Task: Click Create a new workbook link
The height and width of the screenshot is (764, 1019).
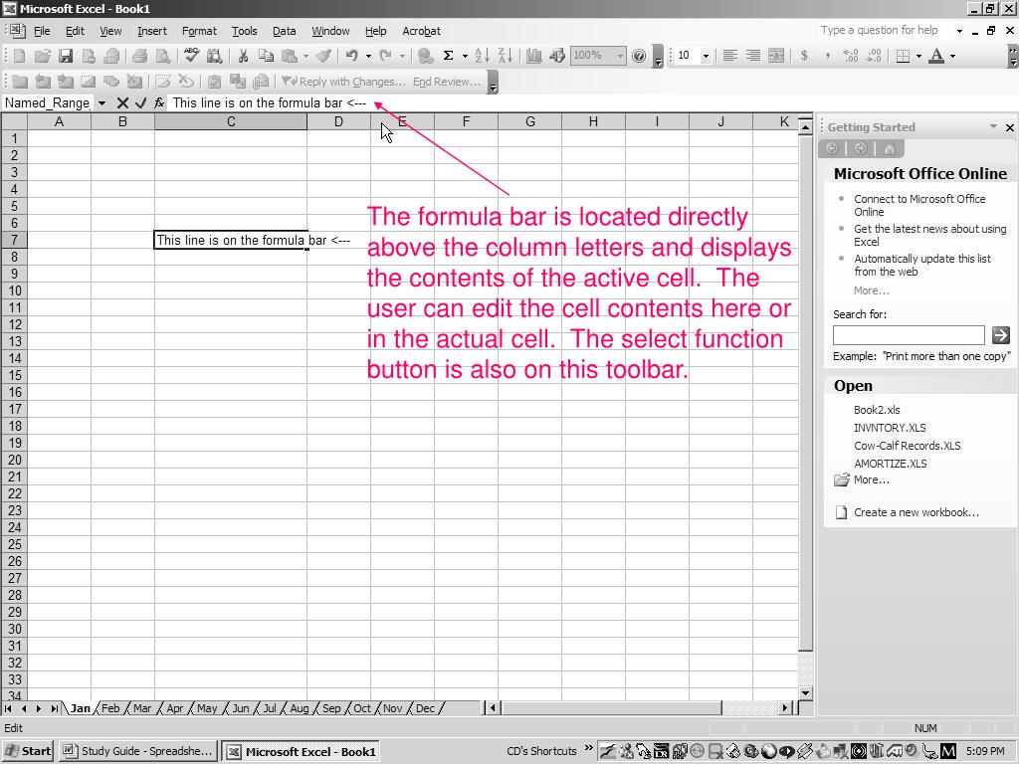Action: pyautogui.click(x=917, y=512)
